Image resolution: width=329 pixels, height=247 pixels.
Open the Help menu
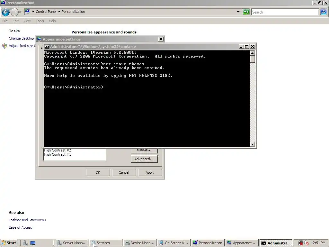(52, 21)
